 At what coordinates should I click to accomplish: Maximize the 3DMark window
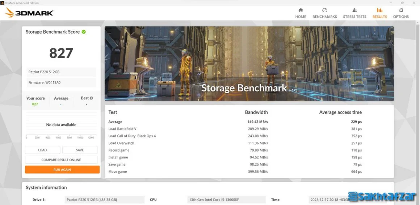pyautogui.click(x=402, y=3)
